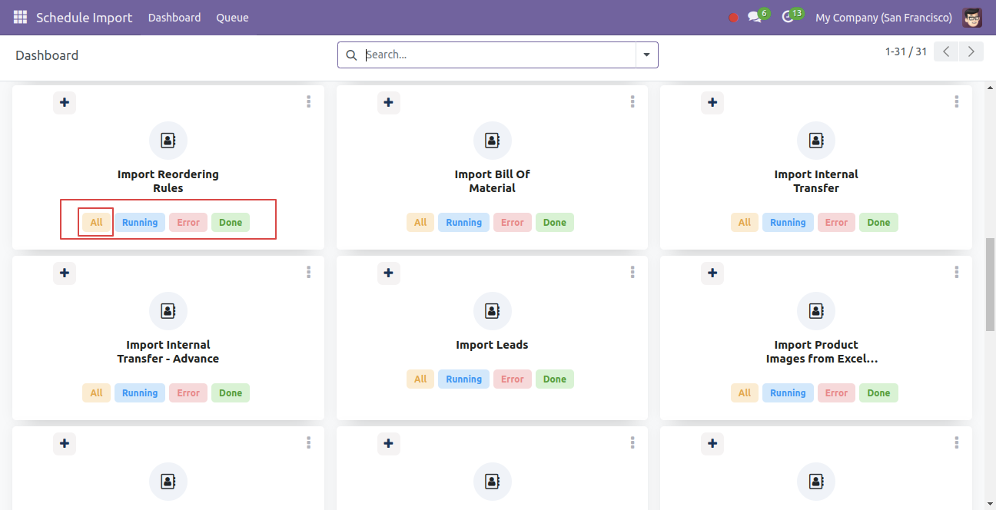Go to the previous page arrow
Image resolution: width=996 pixels, height=510 pixels.
coord(946,51)
